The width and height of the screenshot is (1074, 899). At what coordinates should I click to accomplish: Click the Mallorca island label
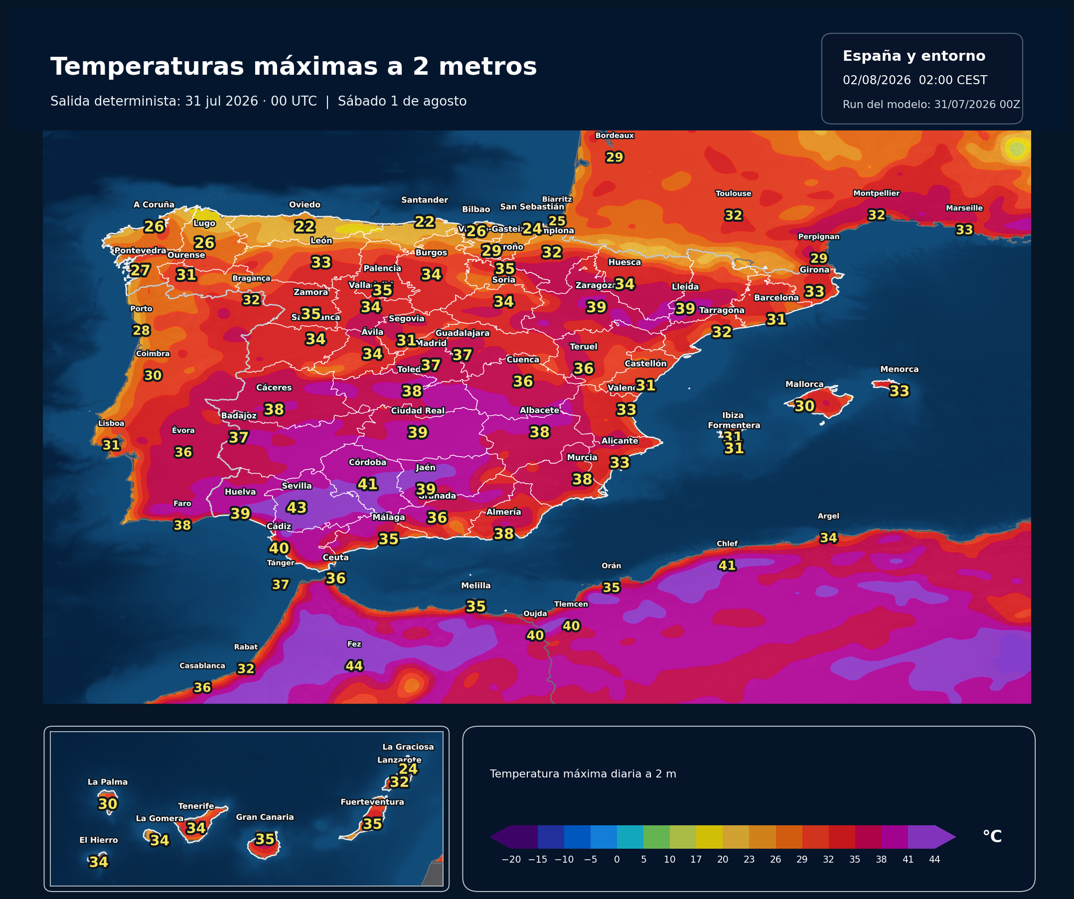coord(804,384)
